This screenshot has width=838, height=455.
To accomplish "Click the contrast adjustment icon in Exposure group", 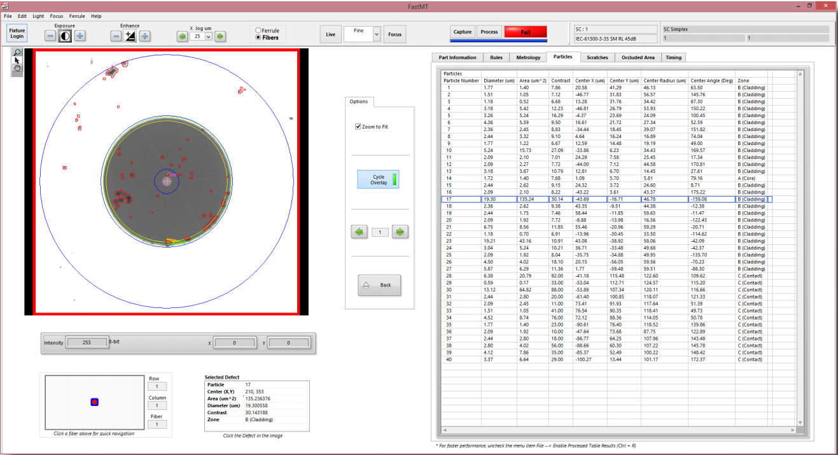I will (x=64, y=36).
